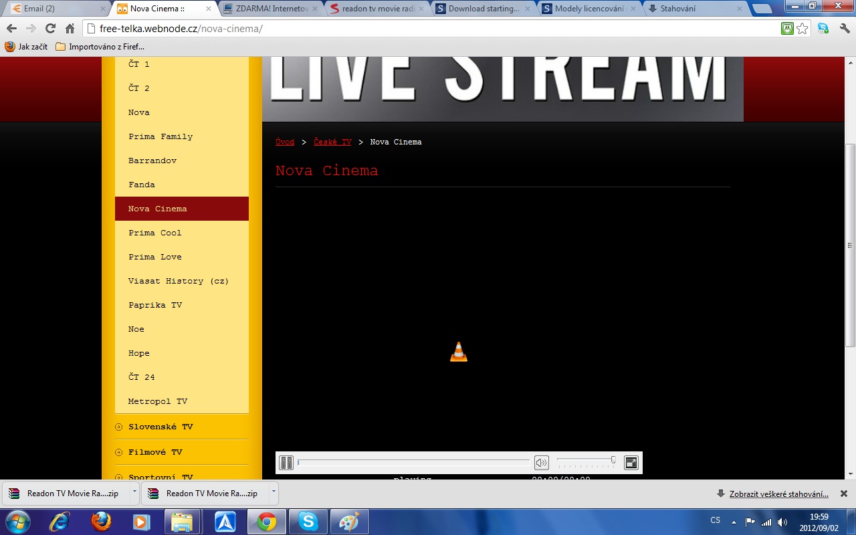The image size is (856, 535).
Task: Open the browser home page
Action: [x=70, y=28]
